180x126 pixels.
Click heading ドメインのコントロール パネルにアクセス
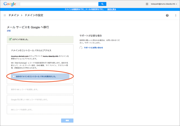31,50
